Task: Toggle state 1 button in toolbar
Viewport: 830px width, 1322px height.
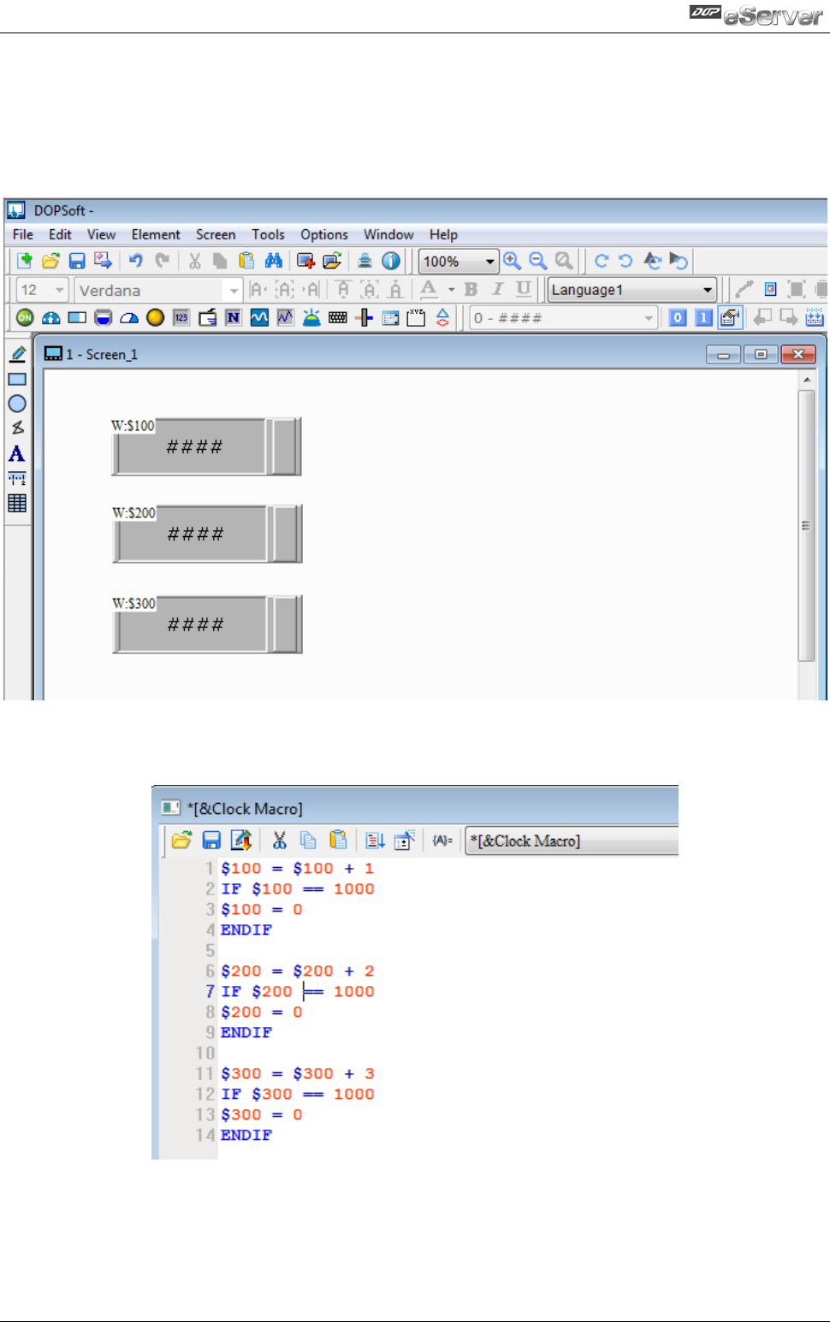Action: point(703,318)
